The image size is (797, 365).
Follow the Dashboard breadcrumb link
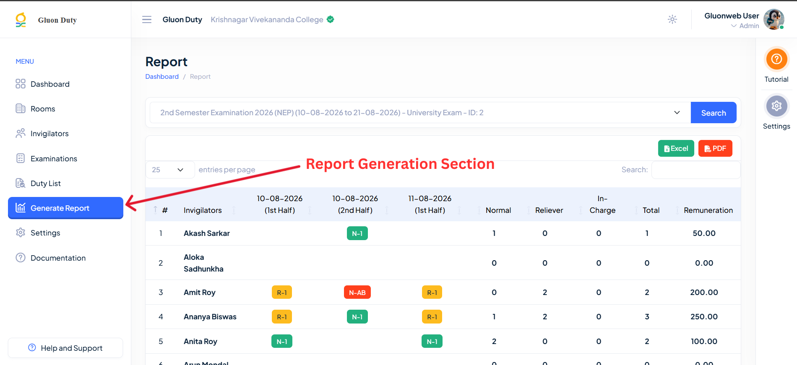click(x=162, y=76)
